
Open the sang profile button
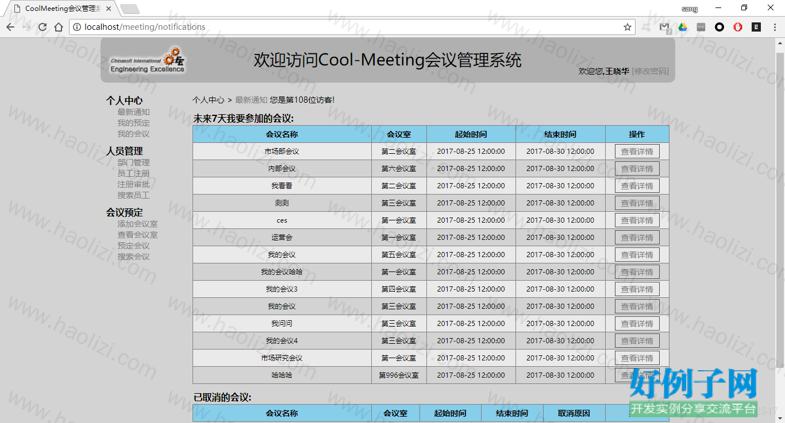[x=690, y=9]
